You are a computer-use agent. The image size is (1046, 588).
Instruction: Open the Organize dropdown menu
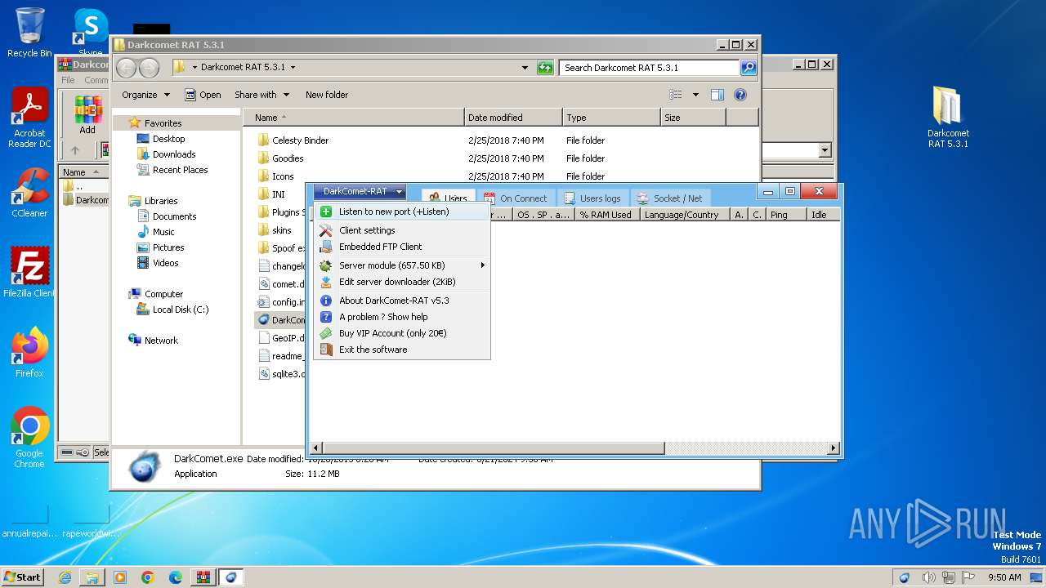145,95
